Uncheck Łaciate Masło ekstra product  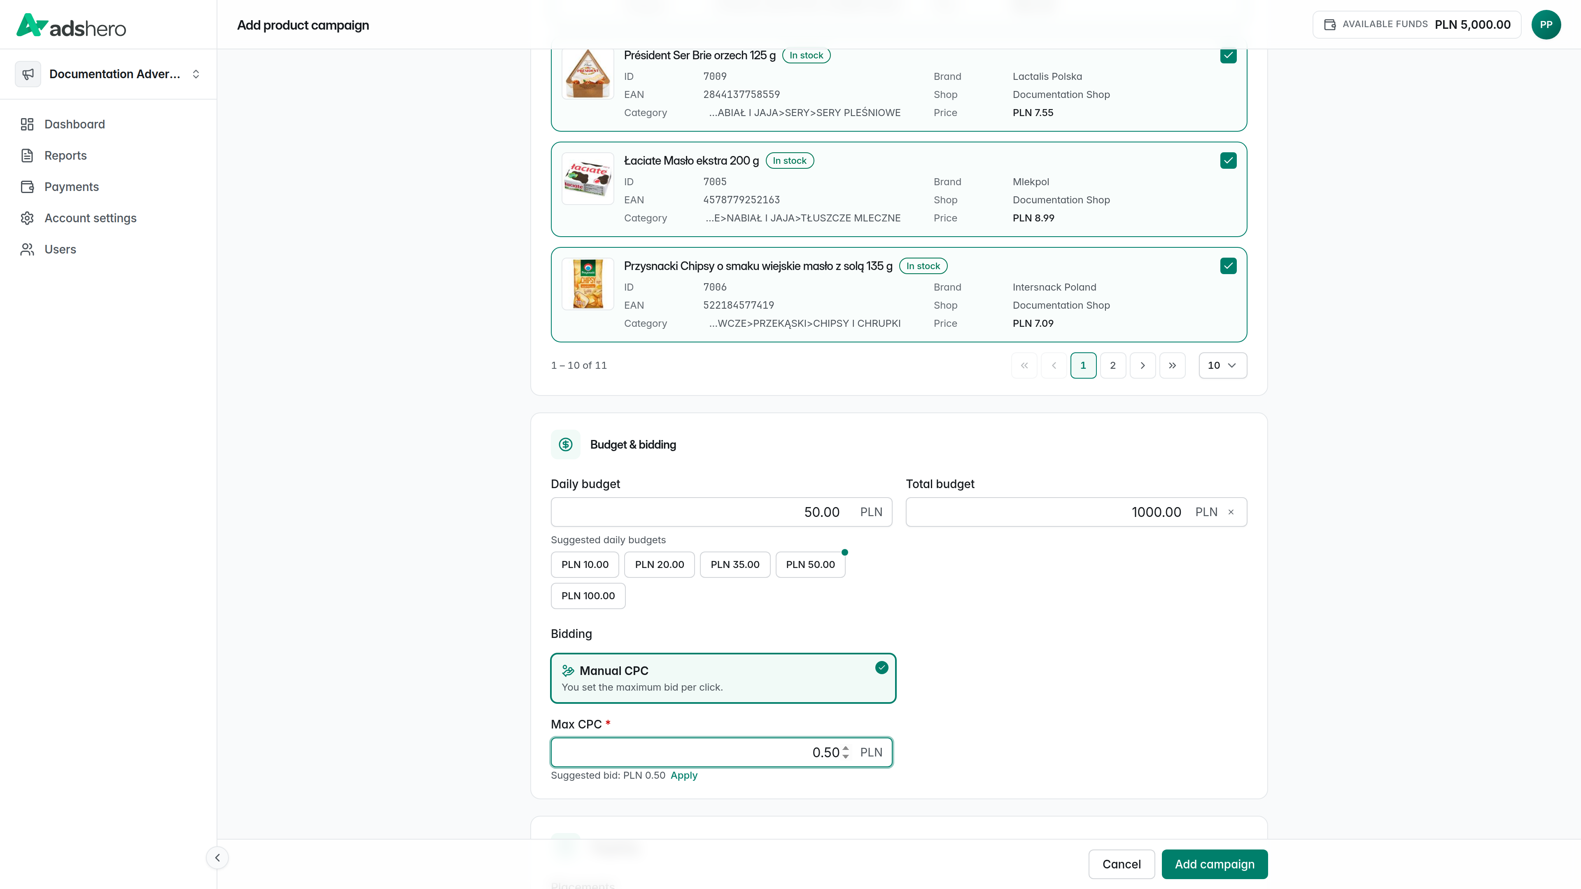tap(1228, 161)
